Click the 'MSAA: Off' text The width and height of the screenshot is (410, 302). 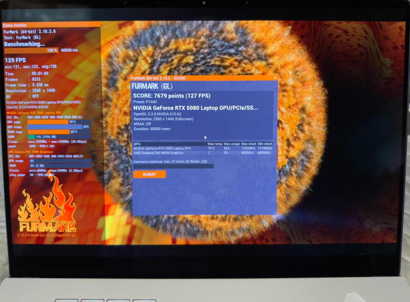click(x=142, y=124)
